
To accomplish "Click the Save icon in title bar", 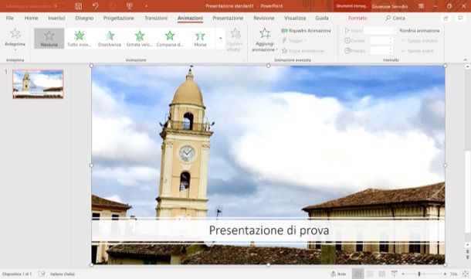I will pos(79,6).
